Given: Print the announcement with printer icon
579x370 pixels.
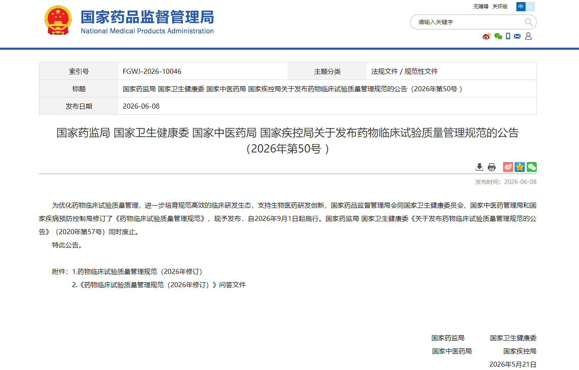Looking at the screenshot, I should pyautogui.click(x=492, y=167).
